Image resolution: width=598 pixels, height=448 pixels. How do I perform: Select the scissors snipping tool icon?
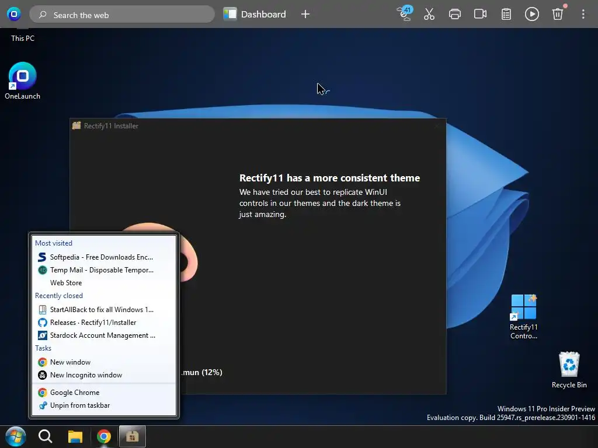[x=429, y=14]
